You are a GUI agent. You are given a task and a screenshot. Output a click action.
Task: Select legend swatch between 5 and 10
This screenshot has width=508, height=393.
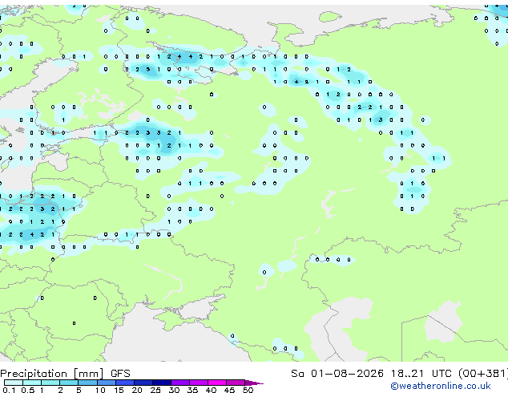pyautogui.click(x=87, y=383)
